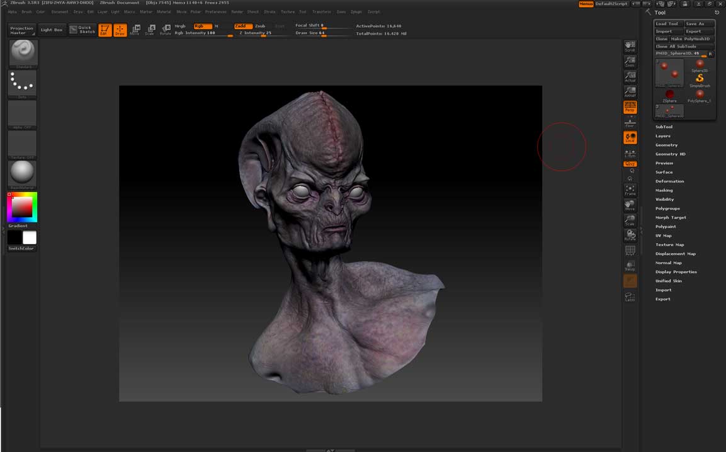
Task: Click the Scale icon in right shelf
Action: coord(630,220)
